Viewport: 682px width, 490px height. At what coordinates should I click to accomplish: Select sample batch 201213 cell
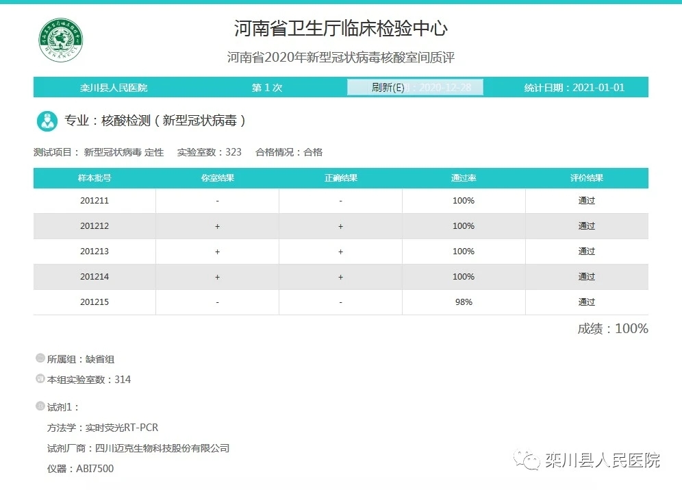pyautogui.click(x=94, y=252)
